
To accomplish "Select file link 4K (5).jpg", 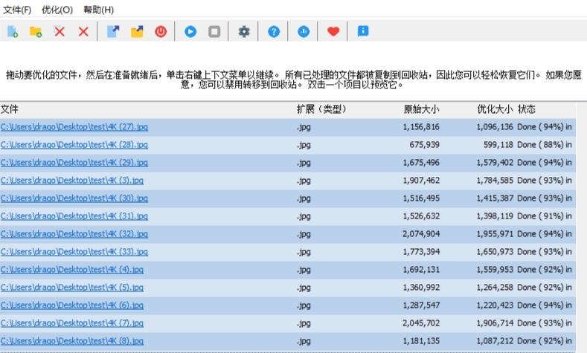I will 72,288.
